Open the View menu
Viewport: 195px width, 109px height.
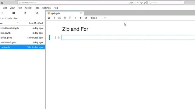coord(12,8)
